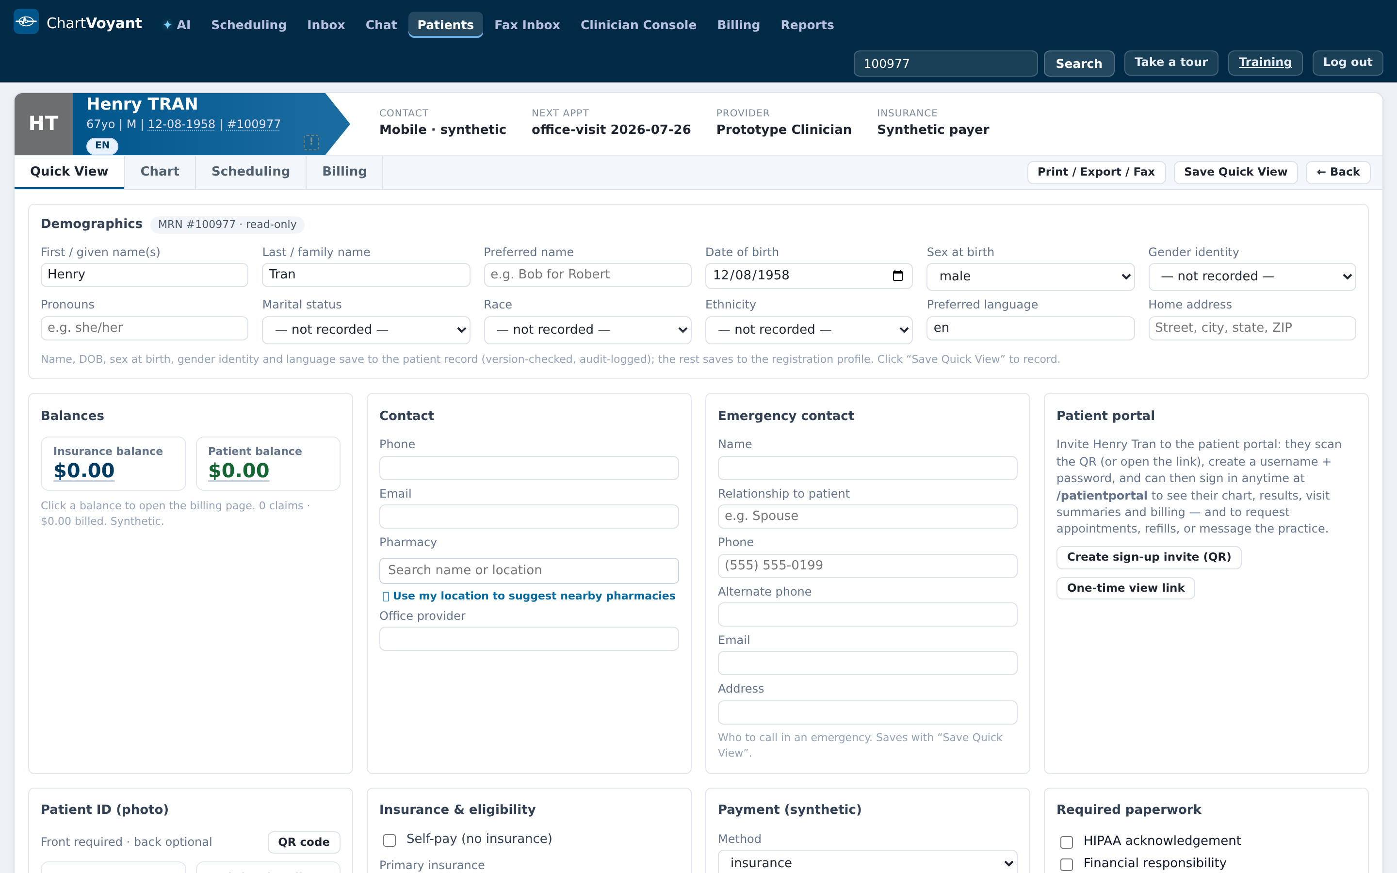Open the Sex at birth dropdown

coord(1030,276)
